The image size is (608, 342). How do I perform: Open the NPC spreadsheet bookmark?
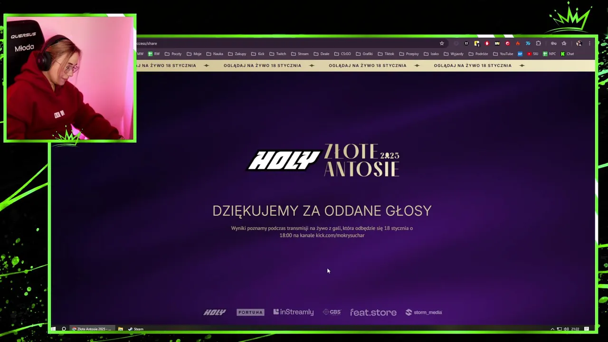549,54
